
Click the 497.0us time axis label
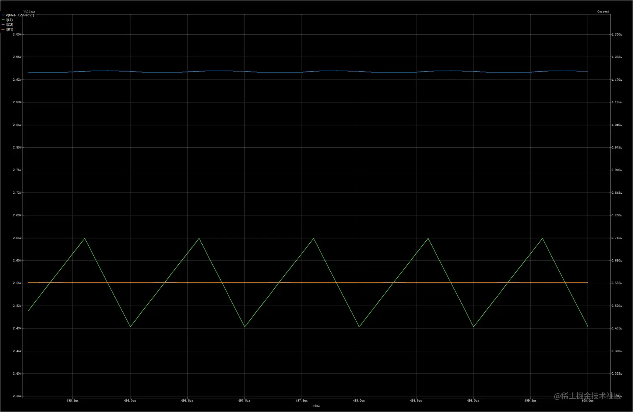pos(244,401)
